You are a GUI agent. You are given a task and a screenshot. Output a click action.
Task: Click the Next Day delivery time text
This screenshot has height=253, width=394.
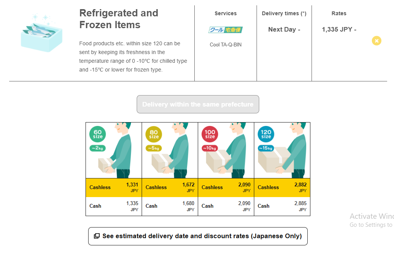pos(284,30)
